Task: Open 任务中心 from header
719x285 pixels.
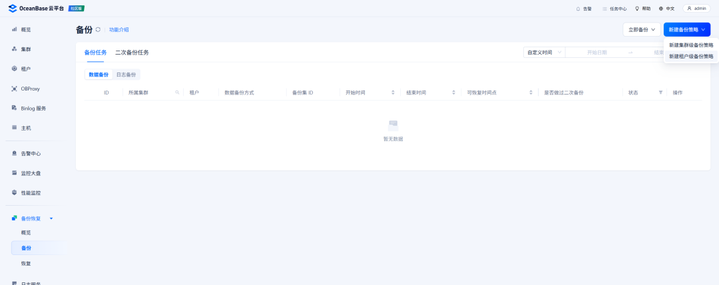Action: point(618,9)
